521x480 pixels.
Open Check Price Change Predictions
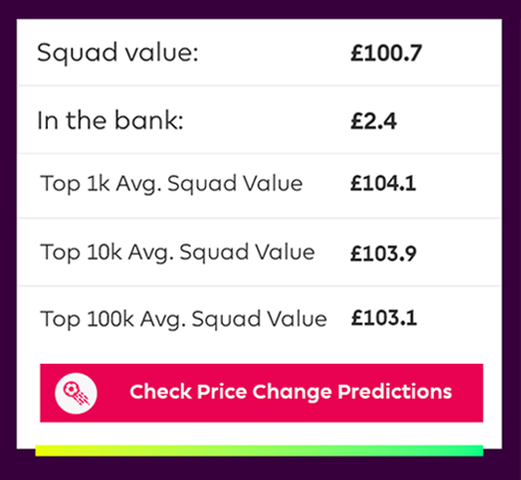click(262, 393)
